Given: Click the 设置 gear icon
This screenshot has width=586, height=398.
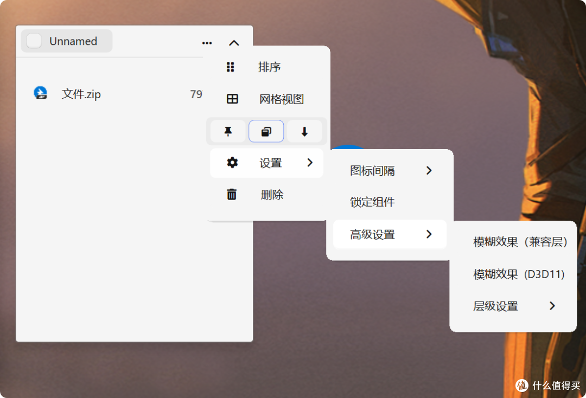Looking at the screenshot, I should (232, 163).
